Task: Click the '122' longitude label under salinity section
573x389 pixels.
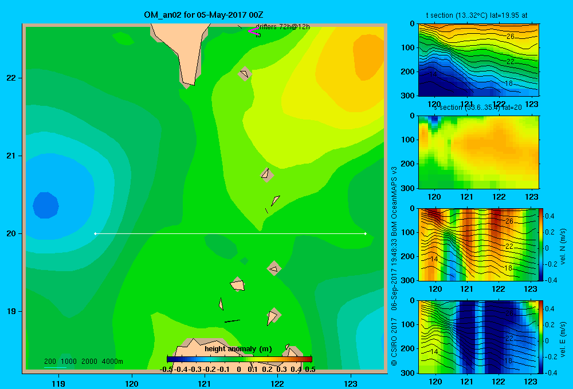Action: [499, 197]
